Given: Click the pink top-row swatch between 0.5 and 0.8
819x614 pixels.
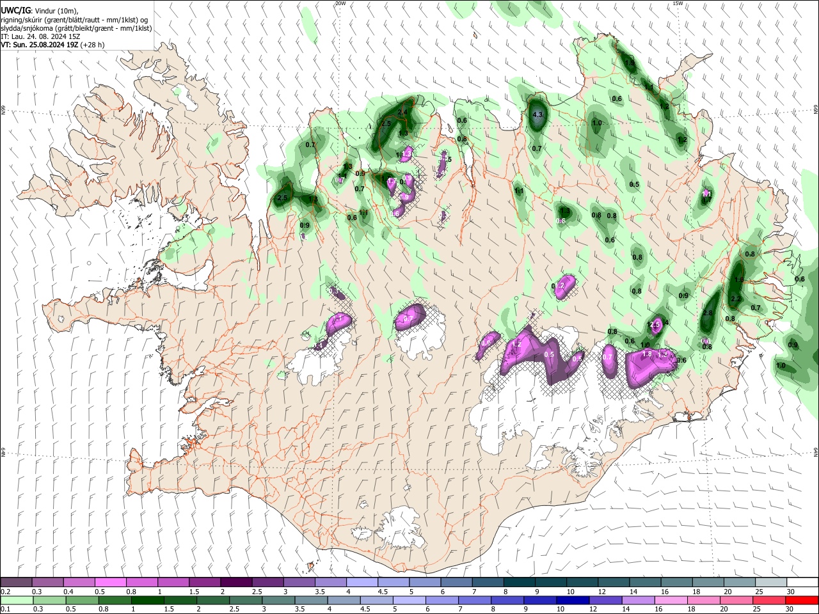Looking at the screenshot, I should pos(110,583).
